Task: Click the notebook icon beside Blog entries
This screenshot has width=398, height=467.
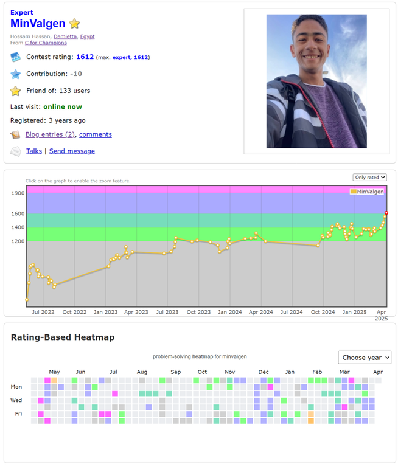Action: [x=16, y=135]
